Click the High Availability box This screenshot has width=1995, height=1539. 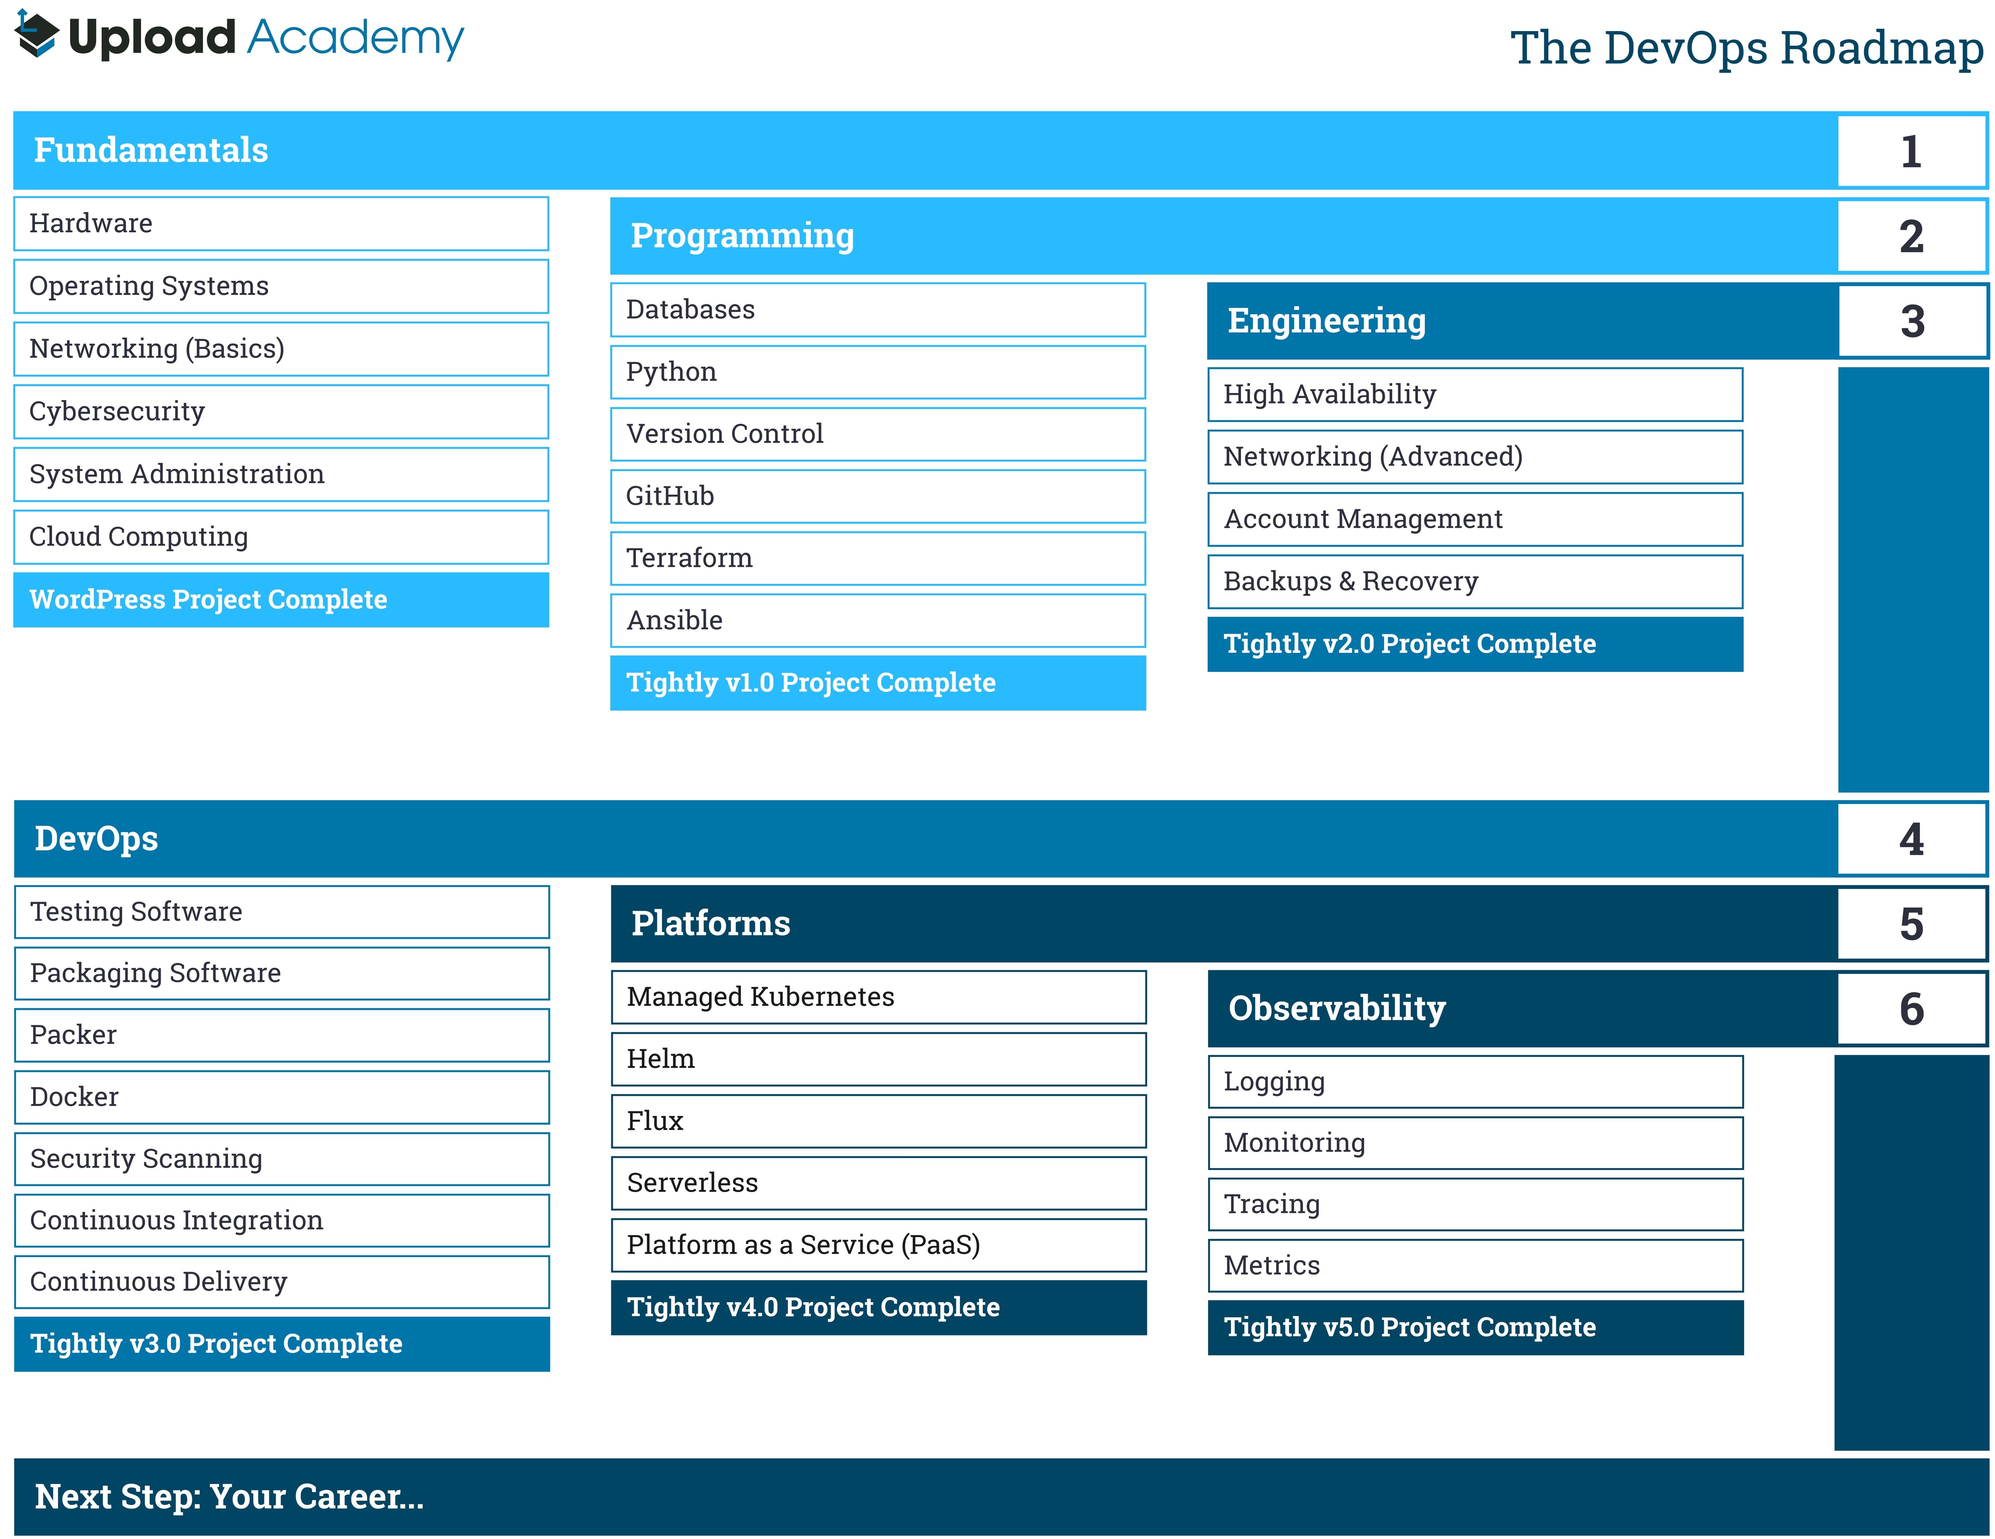tap(1474, 395)
